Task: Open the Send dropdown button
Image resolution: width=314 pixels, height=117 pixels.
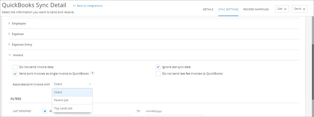Action: (299, 9)
